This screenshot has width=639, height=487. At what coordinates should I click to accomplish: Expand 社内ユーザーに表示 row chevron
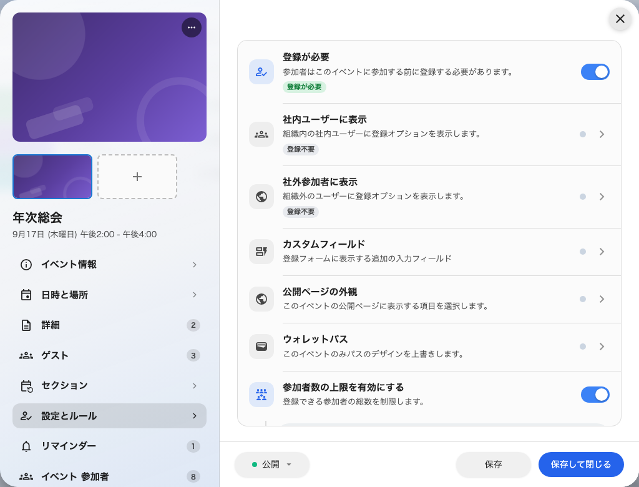click(602, 134)
